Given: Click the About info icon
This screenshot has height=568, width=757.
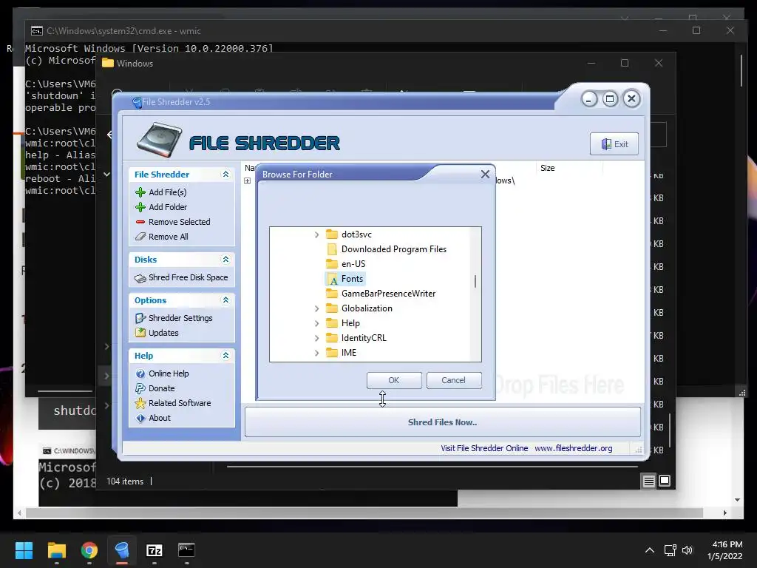Looking at the screenshot, I should tap(140, 419).
